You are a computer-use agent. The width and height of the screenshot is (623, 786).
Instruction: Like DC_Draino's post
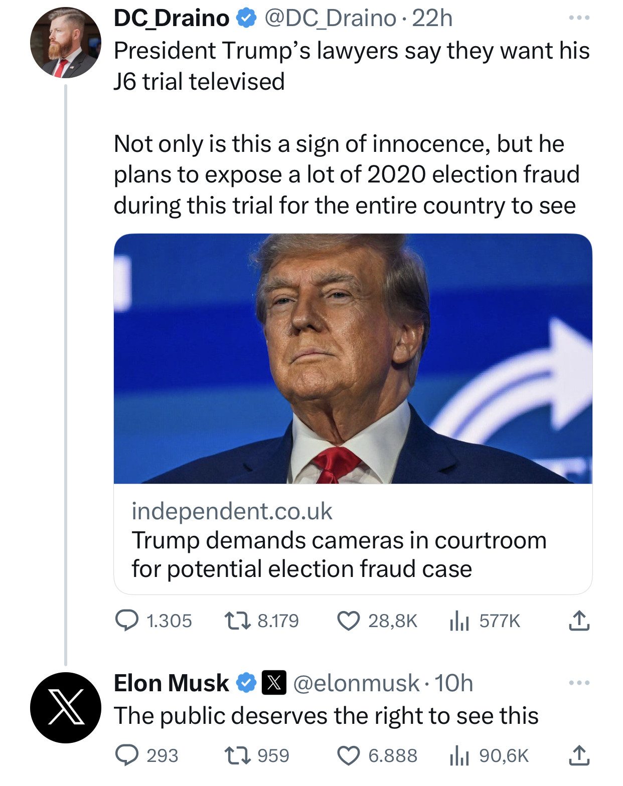coord(348,621)
